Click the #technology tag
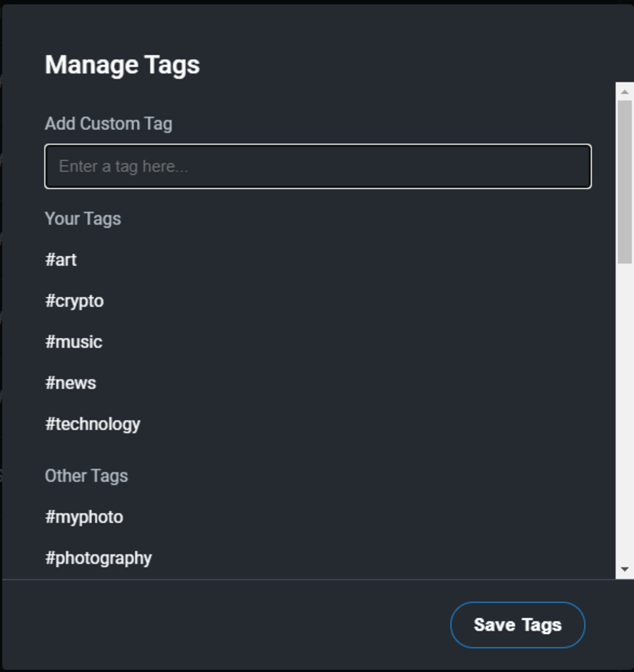Screen dimensions: 634x672 click(x=93, y=424)
